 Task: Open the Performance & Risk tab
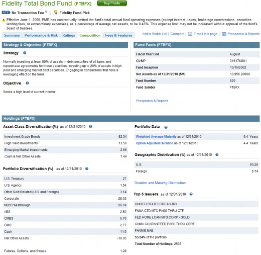41,35
